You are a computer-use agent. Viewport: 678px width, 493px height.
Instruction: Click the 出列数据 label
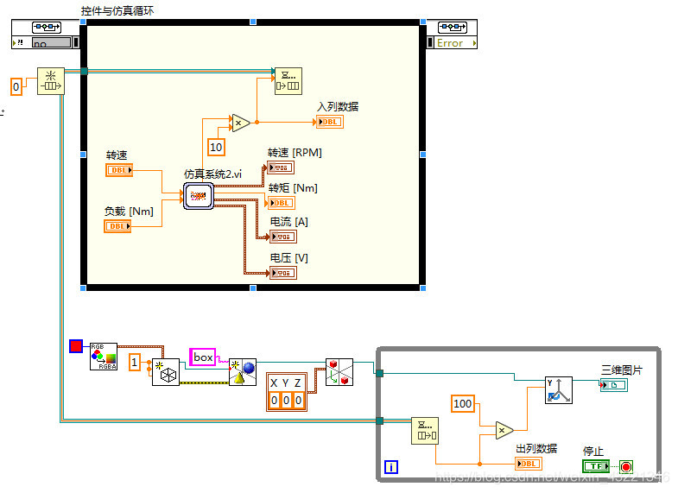536,448
